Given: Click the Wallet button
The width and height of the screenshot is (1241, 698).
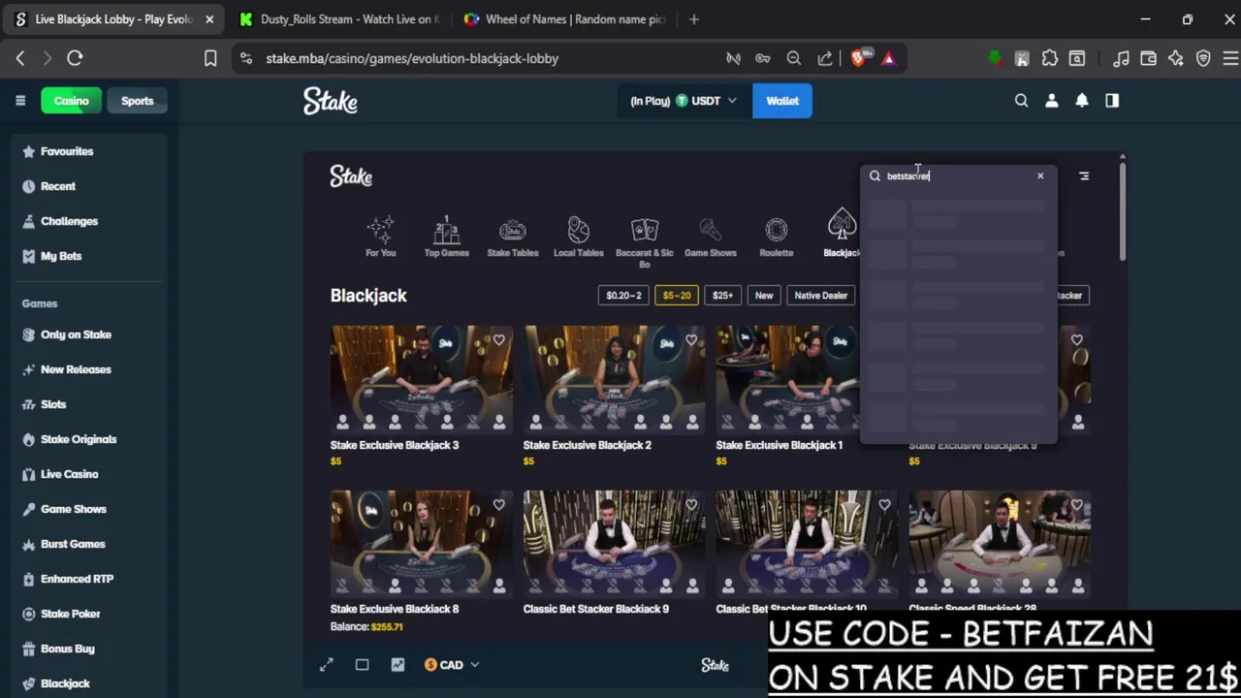Looking at the screenshot, I should 782,101.
